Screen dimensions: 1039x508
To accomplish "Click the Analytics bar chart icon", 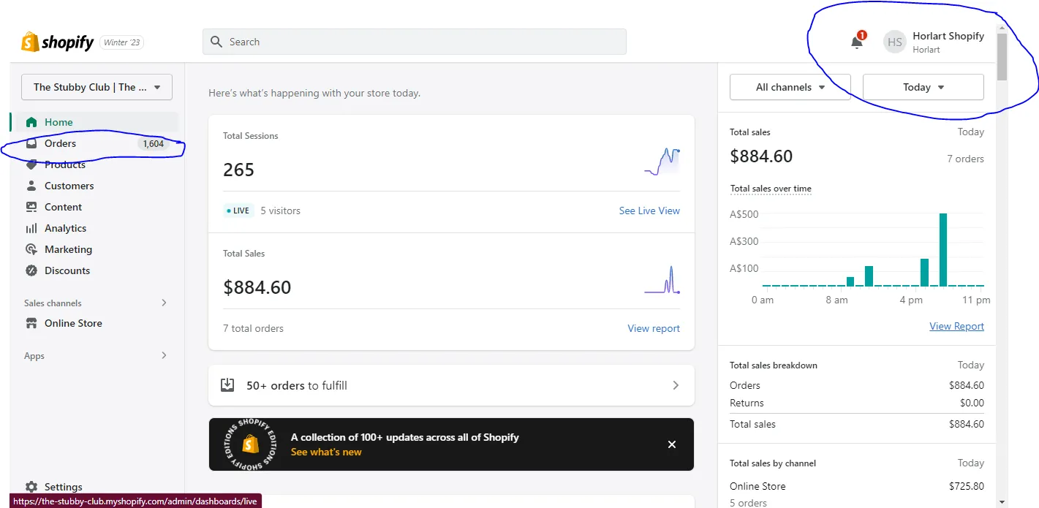I will pos(31,228).
